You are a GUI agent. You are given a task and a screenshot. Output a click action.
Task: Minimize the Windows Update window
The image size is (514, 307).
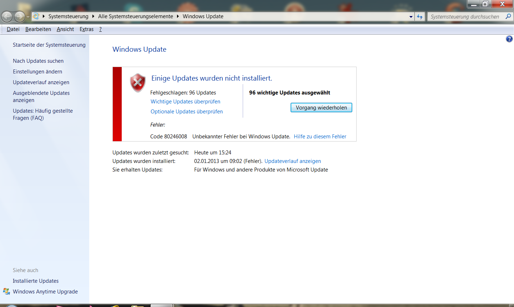pos(473,4)
